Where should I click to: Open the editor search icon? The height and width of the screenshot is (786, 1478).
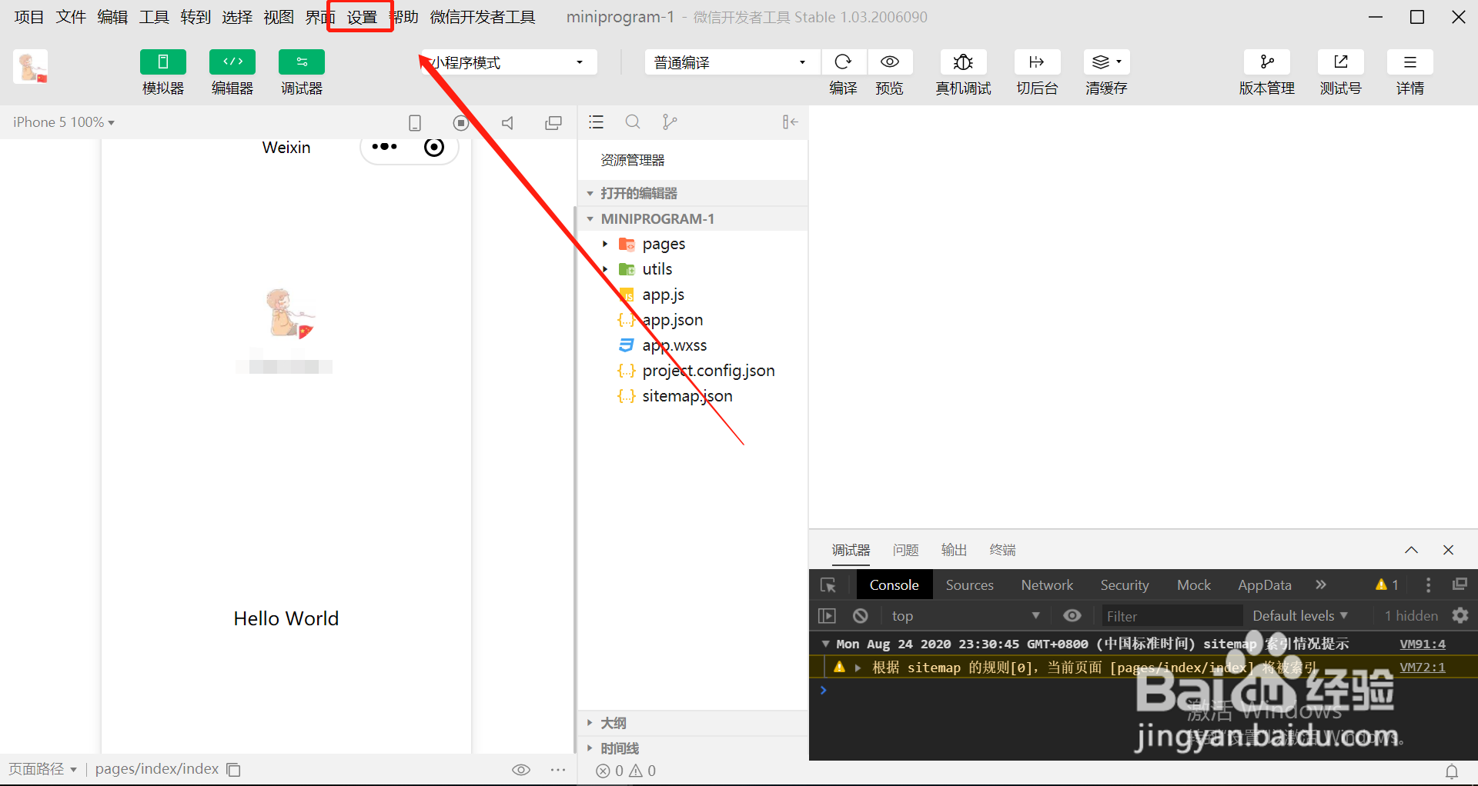[633, 122]
